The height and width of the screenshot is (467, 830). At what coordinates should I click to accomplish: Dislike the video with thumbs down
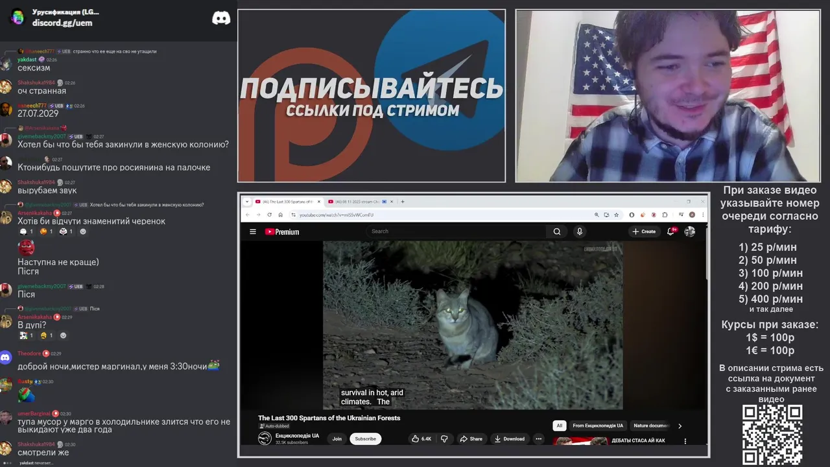click(x=444, y=439)
